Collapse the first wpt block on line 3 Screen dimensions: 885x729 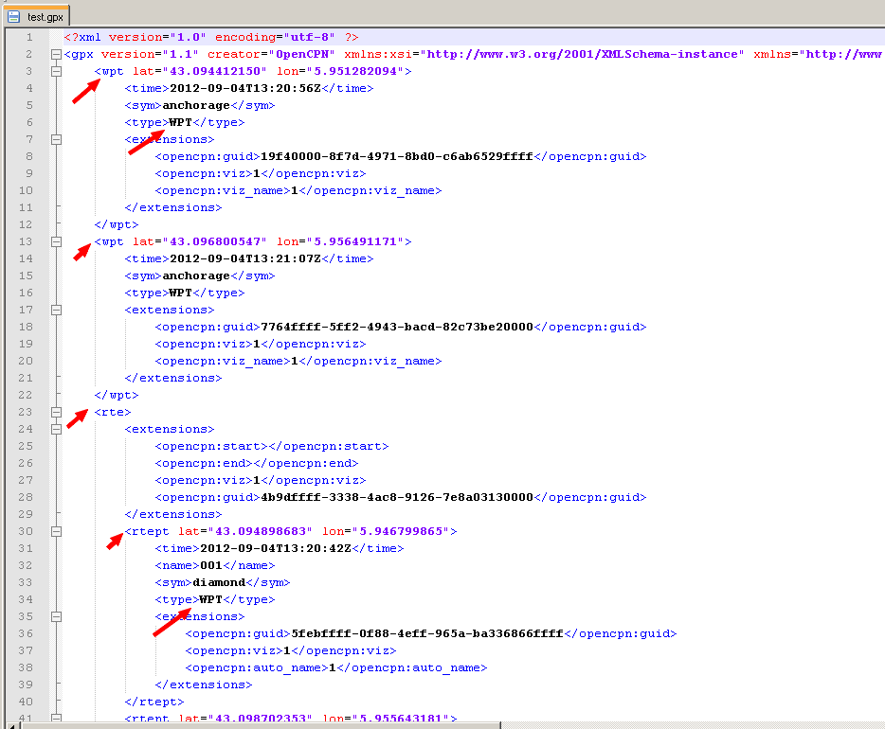(x=56, y=71)
